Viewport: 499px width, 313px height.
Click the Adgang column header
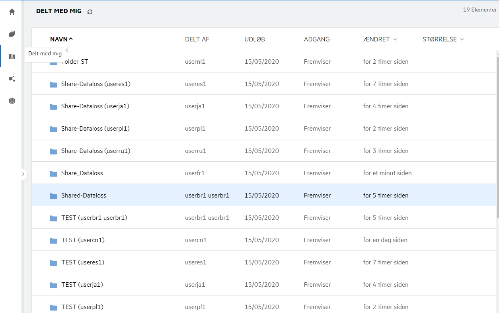click(317, 39)
